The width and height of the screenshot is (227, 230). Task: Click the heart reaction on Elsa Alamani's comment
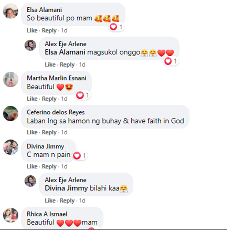click(x=113, y=27)
